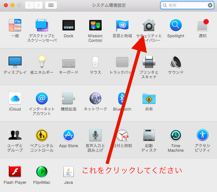Click the forward navigation arrow
The height and width of the screenshot is (192, 217).
click(x=38, y=5)
